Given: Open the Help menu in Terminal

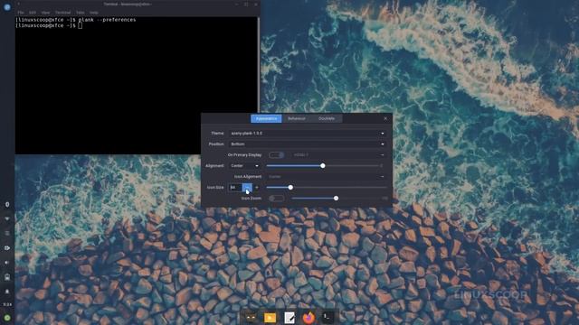Looking at the screenshot, I should [x=94, y=13].
